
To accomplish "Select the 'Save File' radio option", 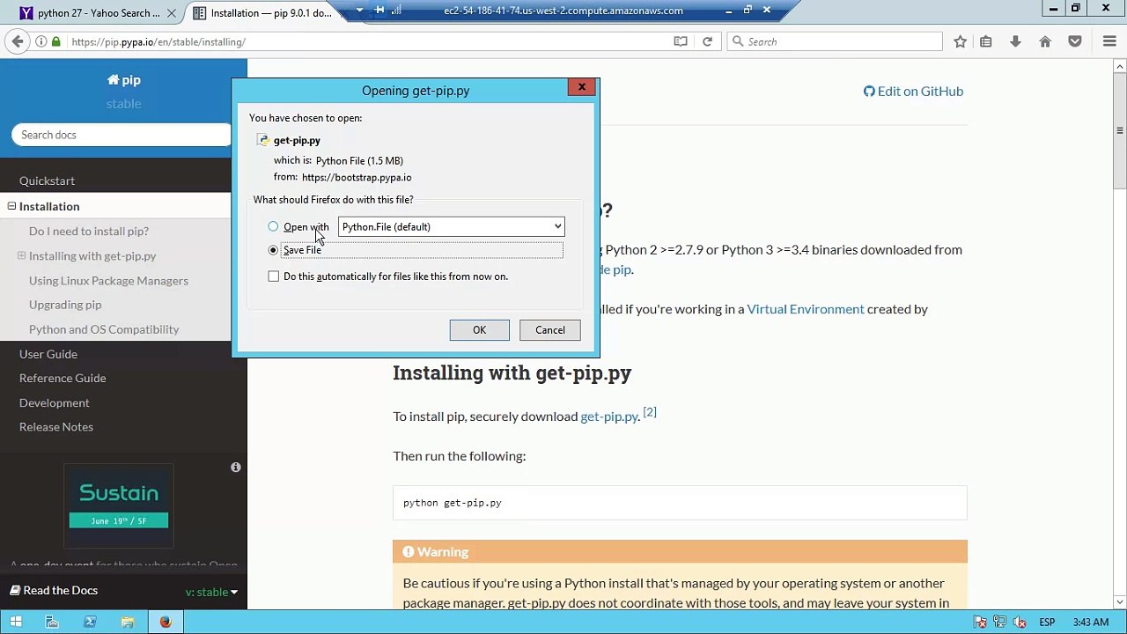I will click(273, 250).
